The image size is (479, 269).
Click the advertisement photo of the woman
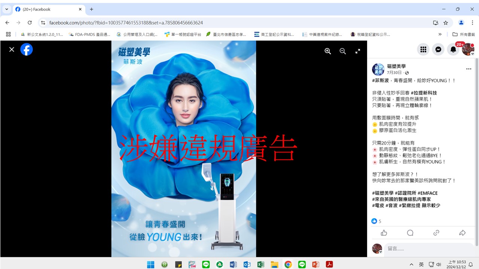click(184, 149)
